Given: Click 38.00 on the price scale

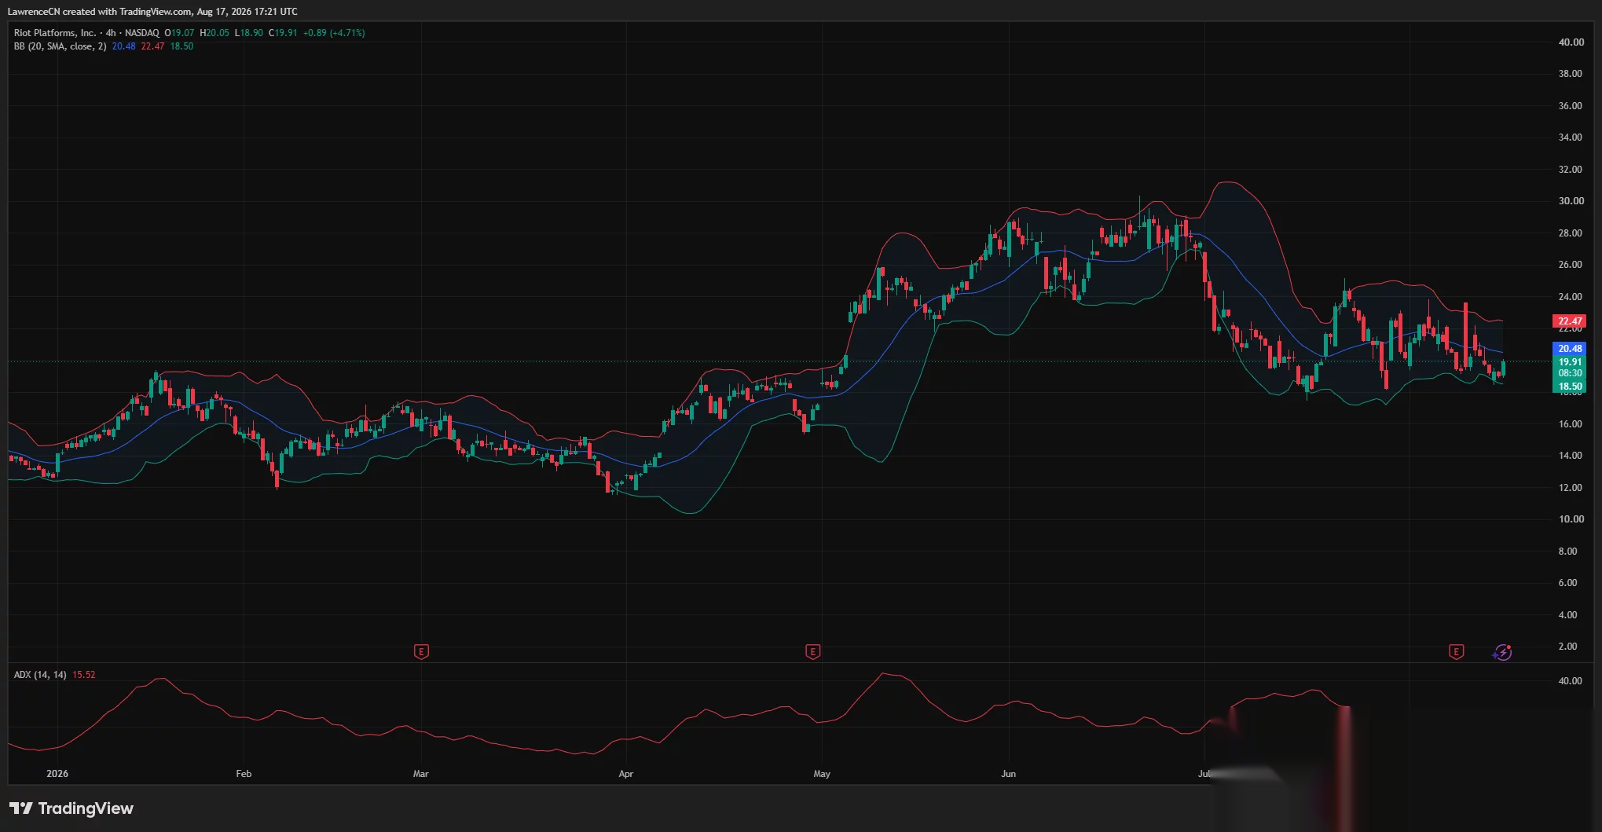Looking at the screenshot, I should 1571,74.
